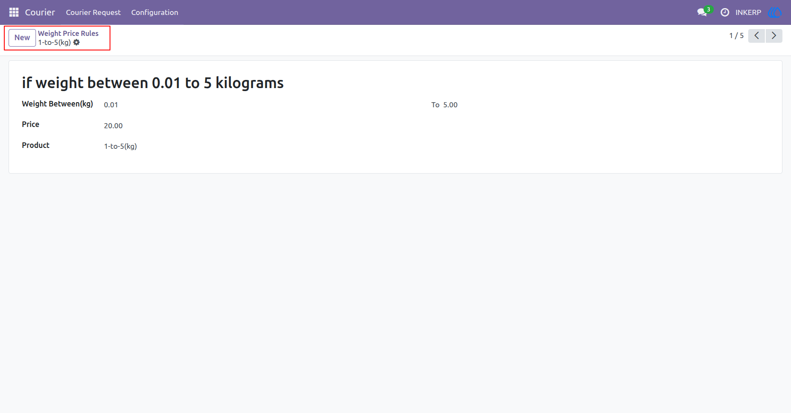Image resolution: width=791 pixels, height=413 pixels.
Task: Click the record title about weight 0.01 to 5 kilograms
Action: coord(153,83)
